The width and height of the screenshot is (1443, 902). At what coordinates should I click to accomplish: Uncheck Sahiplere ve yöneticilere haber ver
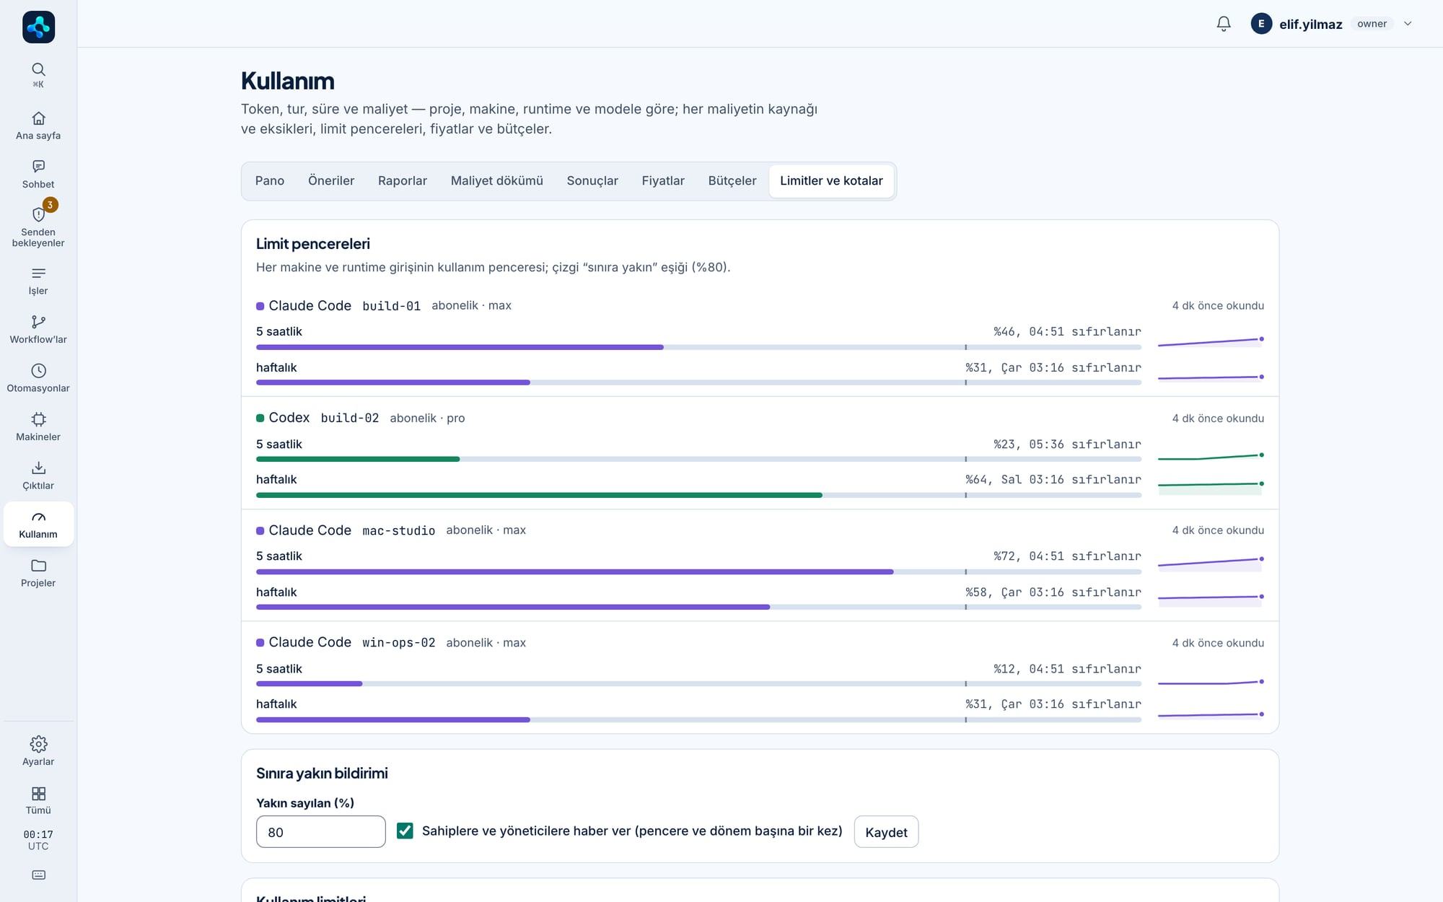[405, 831]
